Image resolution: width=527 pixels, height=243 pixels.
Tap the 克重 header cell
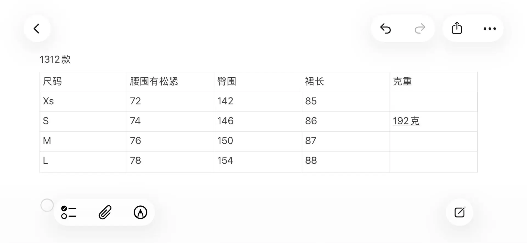433,82
